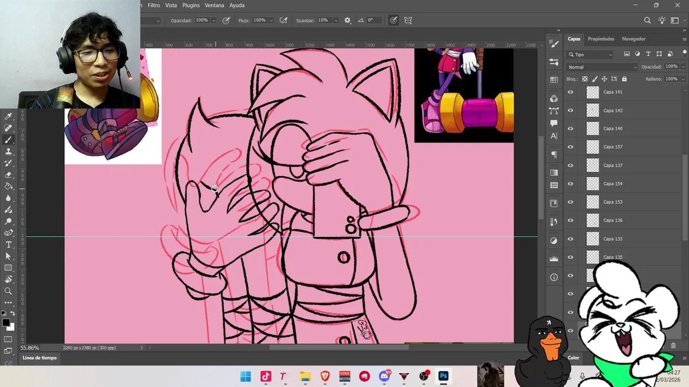This screenshot has width=689, height=387.
Task: Open the Plugins menu
Action: click(191, 5)
